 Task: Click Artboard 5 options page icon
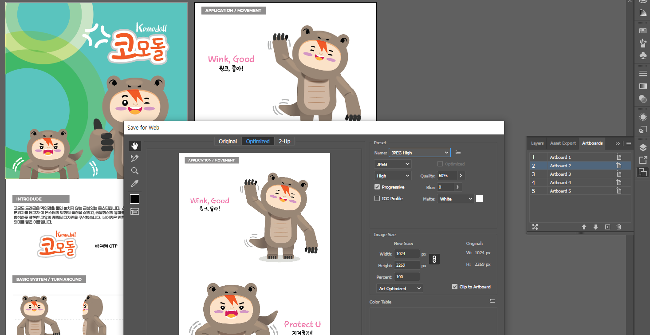(618, 191)
